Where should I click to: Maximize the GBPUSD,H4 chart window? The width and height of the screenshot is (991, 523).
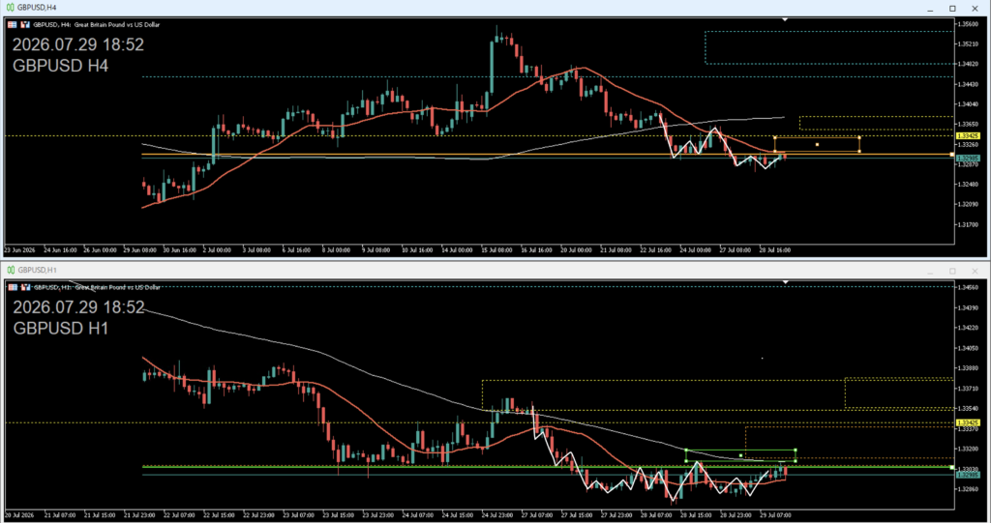(952, 8)
